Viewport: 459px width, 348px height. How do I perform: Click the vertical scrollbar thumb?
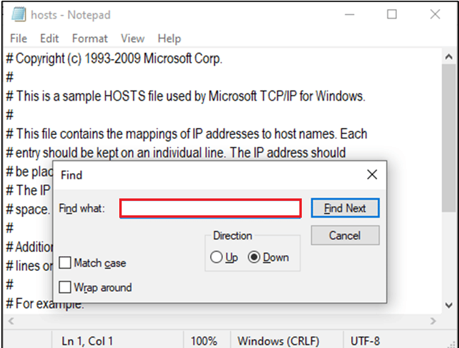coord(449,138)
